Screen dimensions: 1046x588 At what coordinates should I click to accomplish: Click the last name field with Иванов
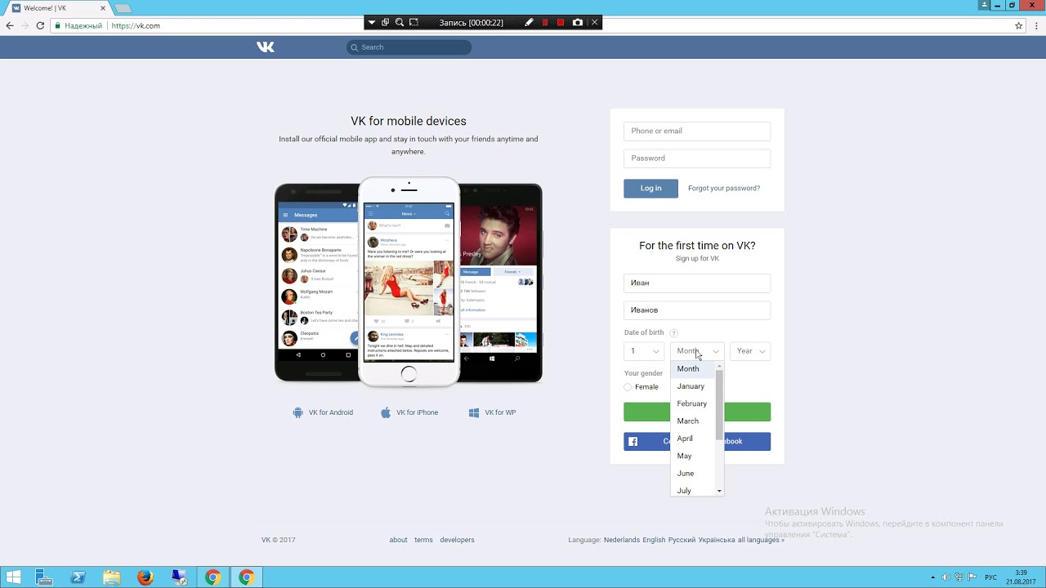[697, 310]
